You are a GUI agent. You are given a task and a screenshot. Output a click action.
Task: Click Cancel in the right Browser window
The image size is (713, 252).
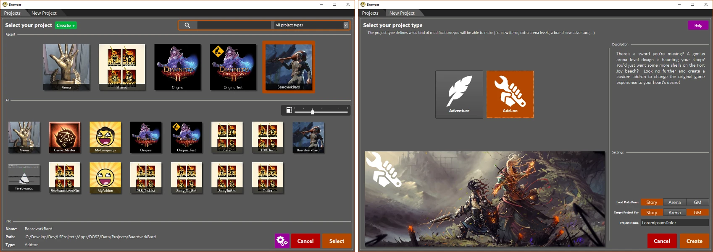tap(662, 241)
